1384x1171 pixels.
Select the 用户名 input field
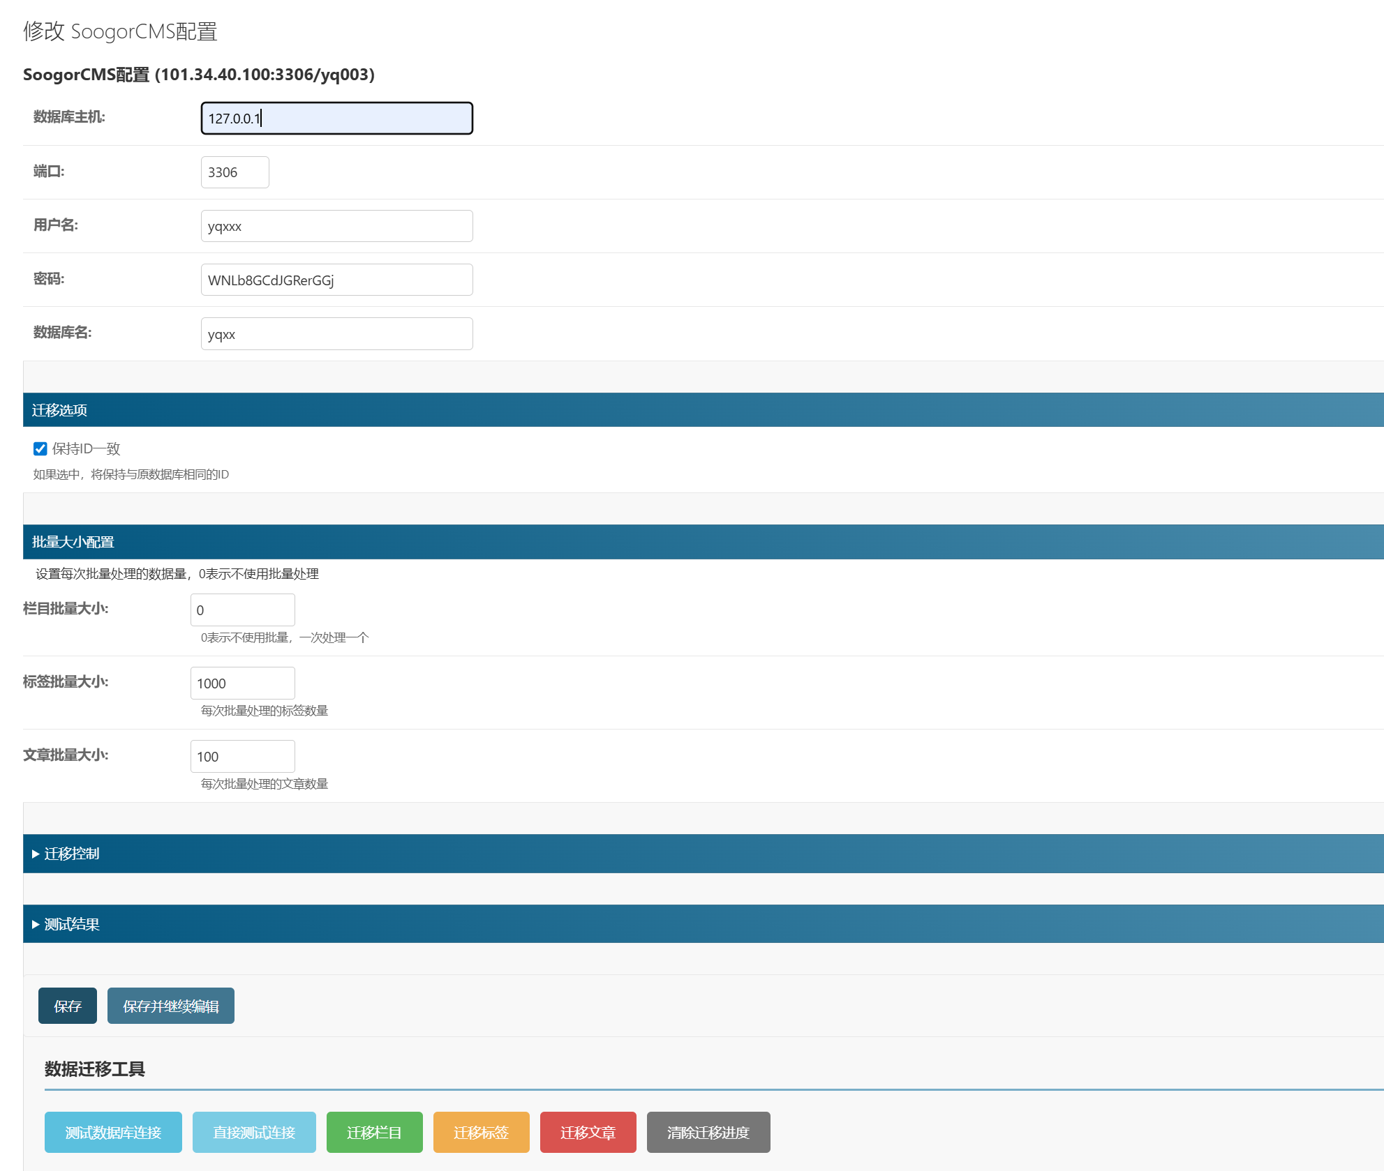pyautogui.click(x=336, y=226)
